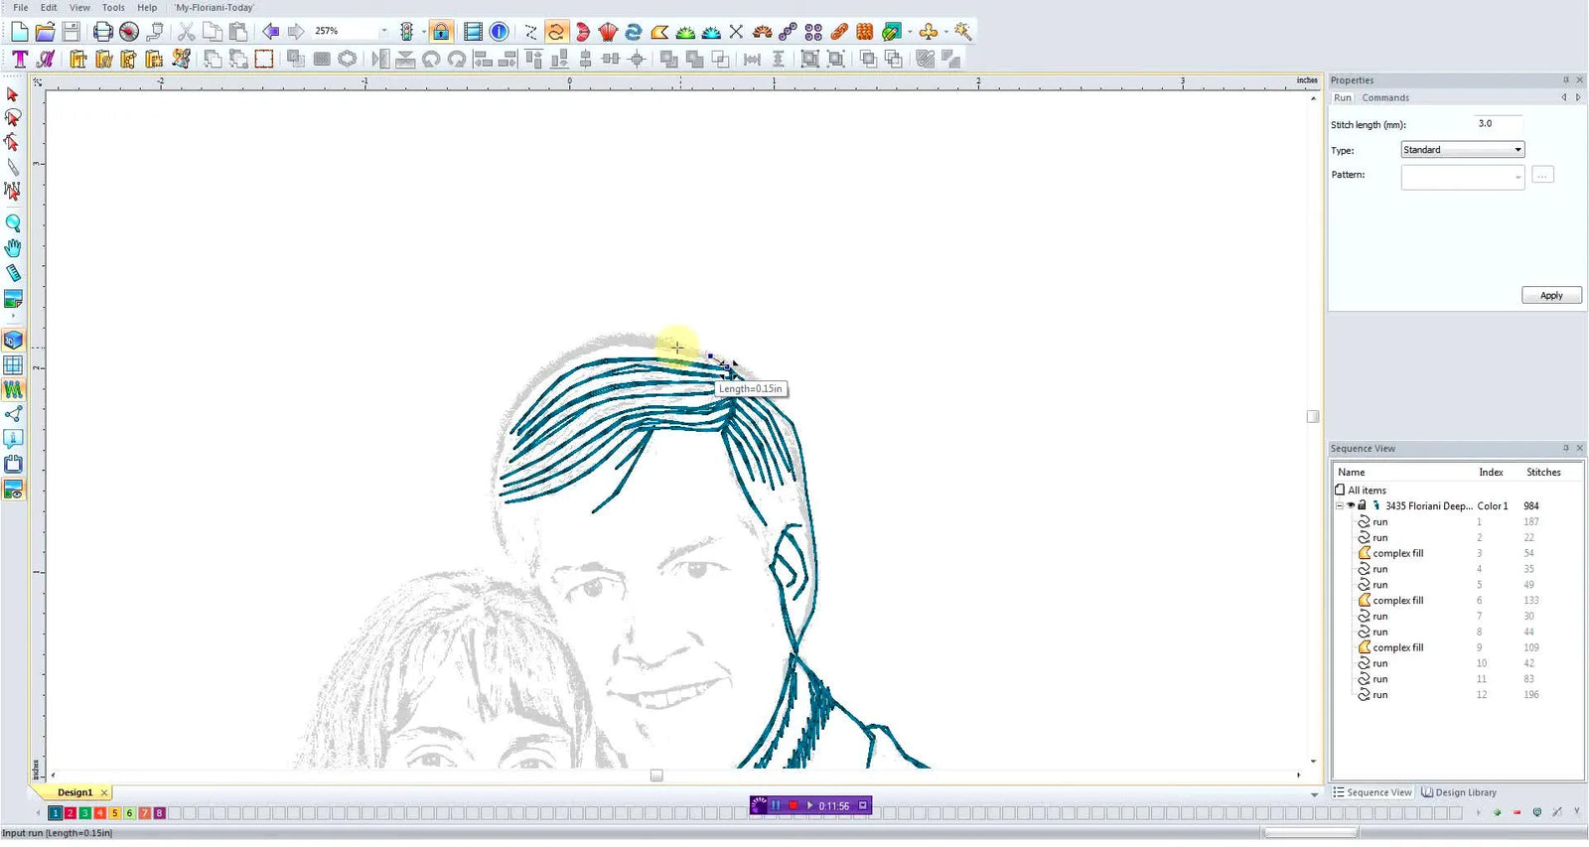Open the Edit menu
Screen dimensions: 1589x847
click(49, 7)
